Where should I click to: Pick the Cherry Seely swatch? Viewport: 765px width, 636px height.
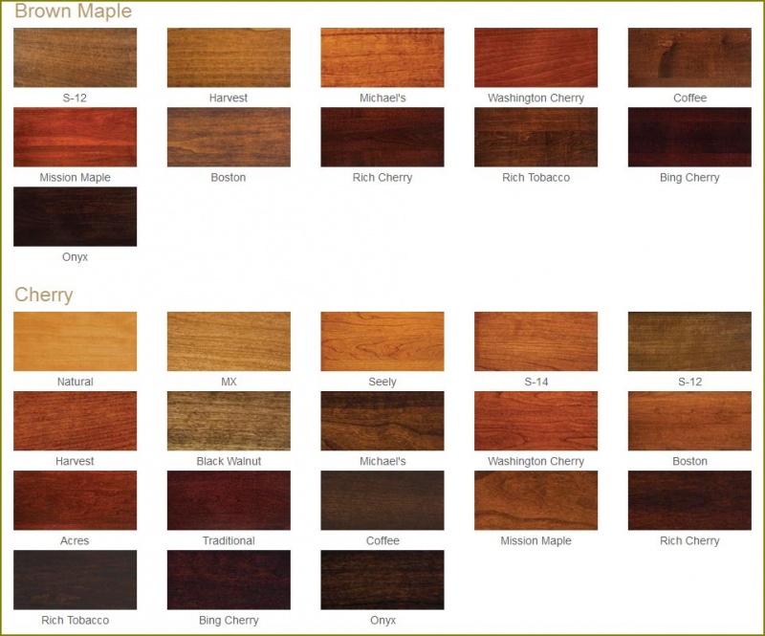pos(382,341)
